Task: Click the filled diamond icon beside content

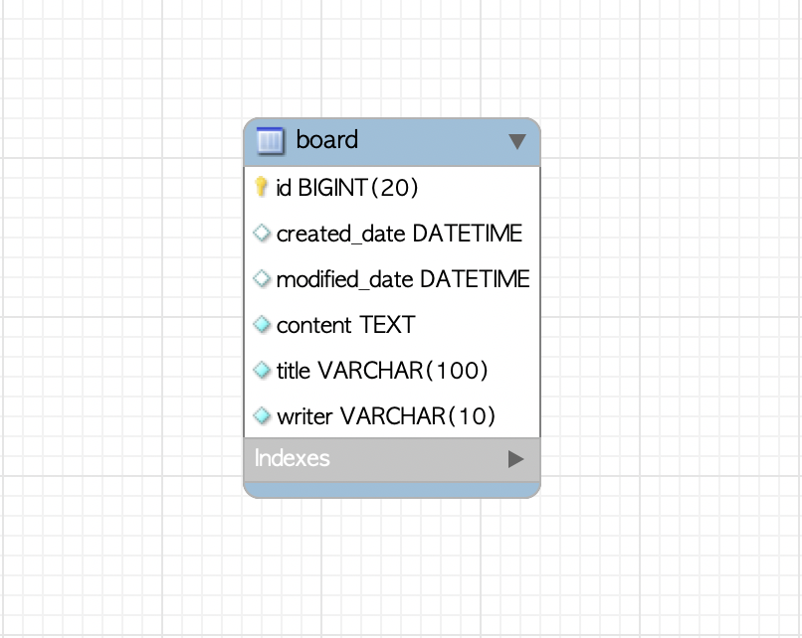Action: (262, 324)
